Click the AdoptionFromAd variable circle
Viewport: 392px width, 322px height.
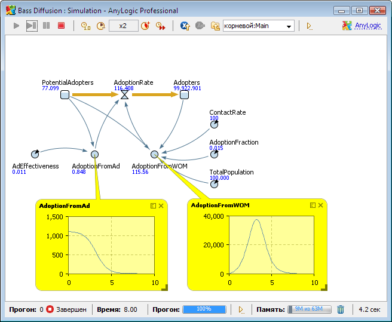coord(94,154)
